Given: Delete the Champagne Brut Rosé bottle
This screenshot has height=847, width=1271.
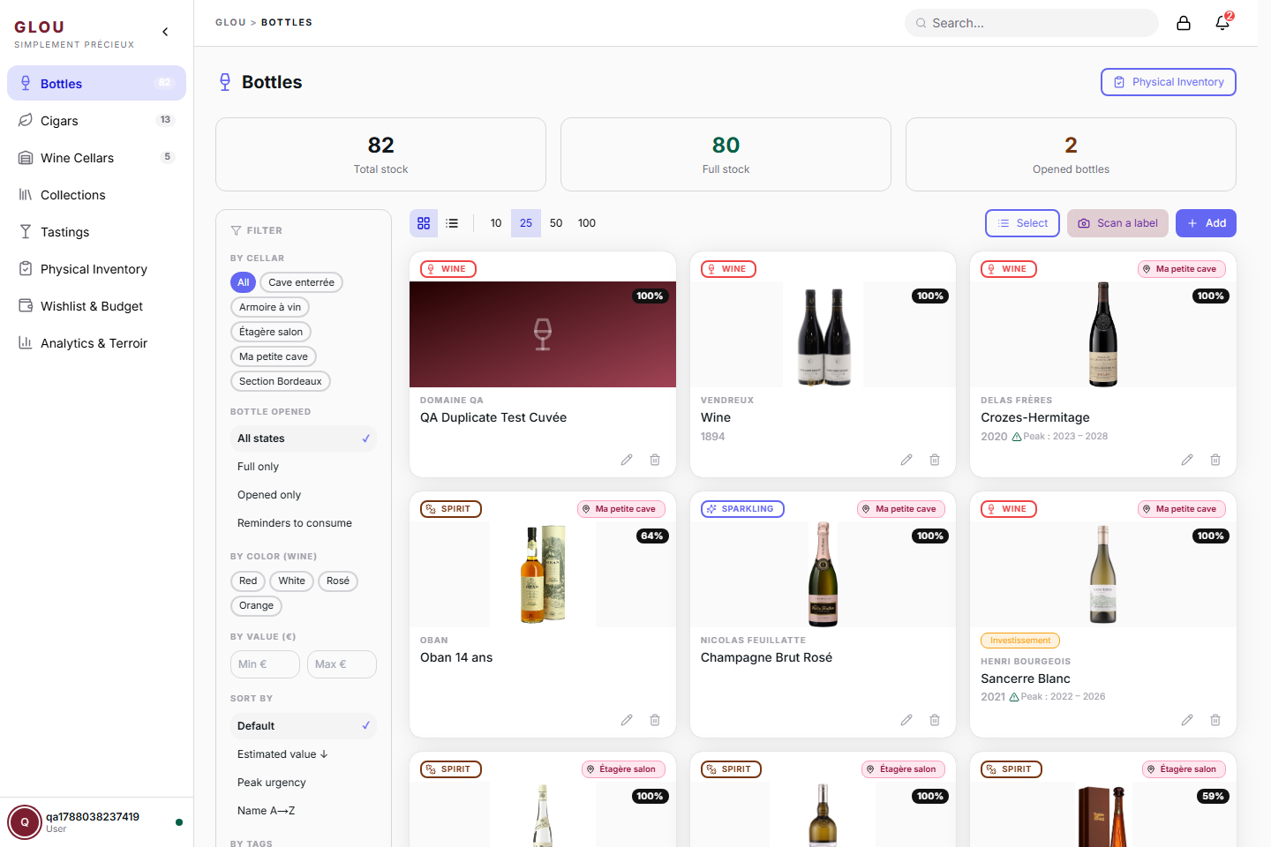Looking at the screenshot, I should pyautogui.click(x=935, y=720).
